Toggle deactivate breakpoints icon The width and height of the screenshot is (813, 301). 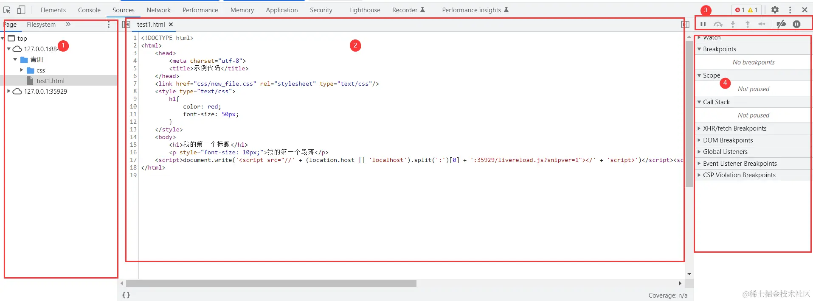pyautogui.click(x=781, y=24)
